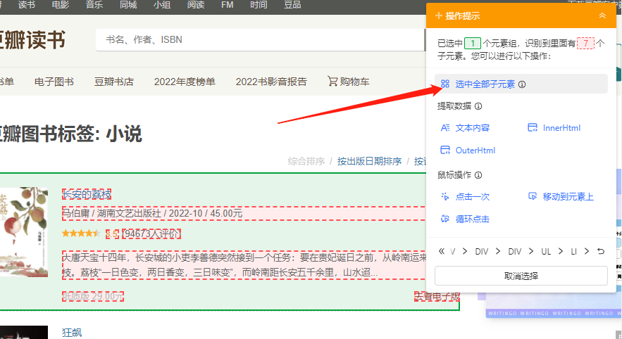Open 时间 in top navigation bar
Viewport: 622px width, 339px height.
coord(259,5)
